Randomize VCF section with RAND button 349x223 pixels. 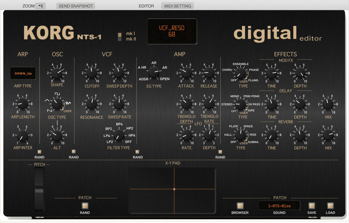137,152
